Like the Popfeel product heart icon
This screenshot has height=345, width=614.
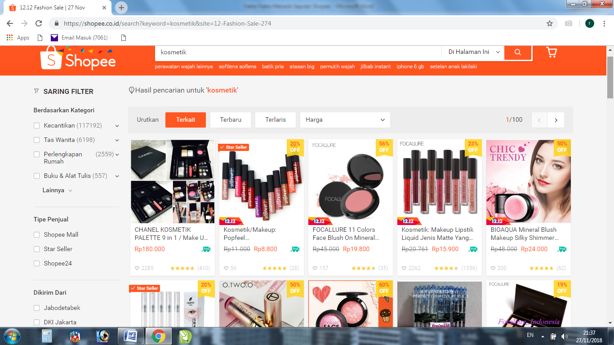click(x=227, y=268)
